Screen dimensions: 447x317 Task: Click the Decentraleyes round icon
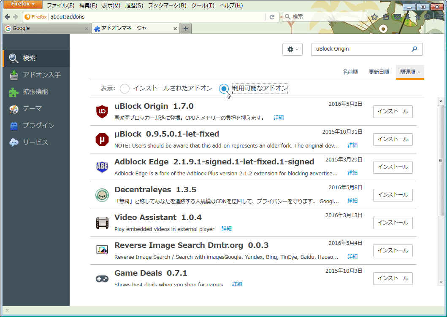[x=102, y=195]
